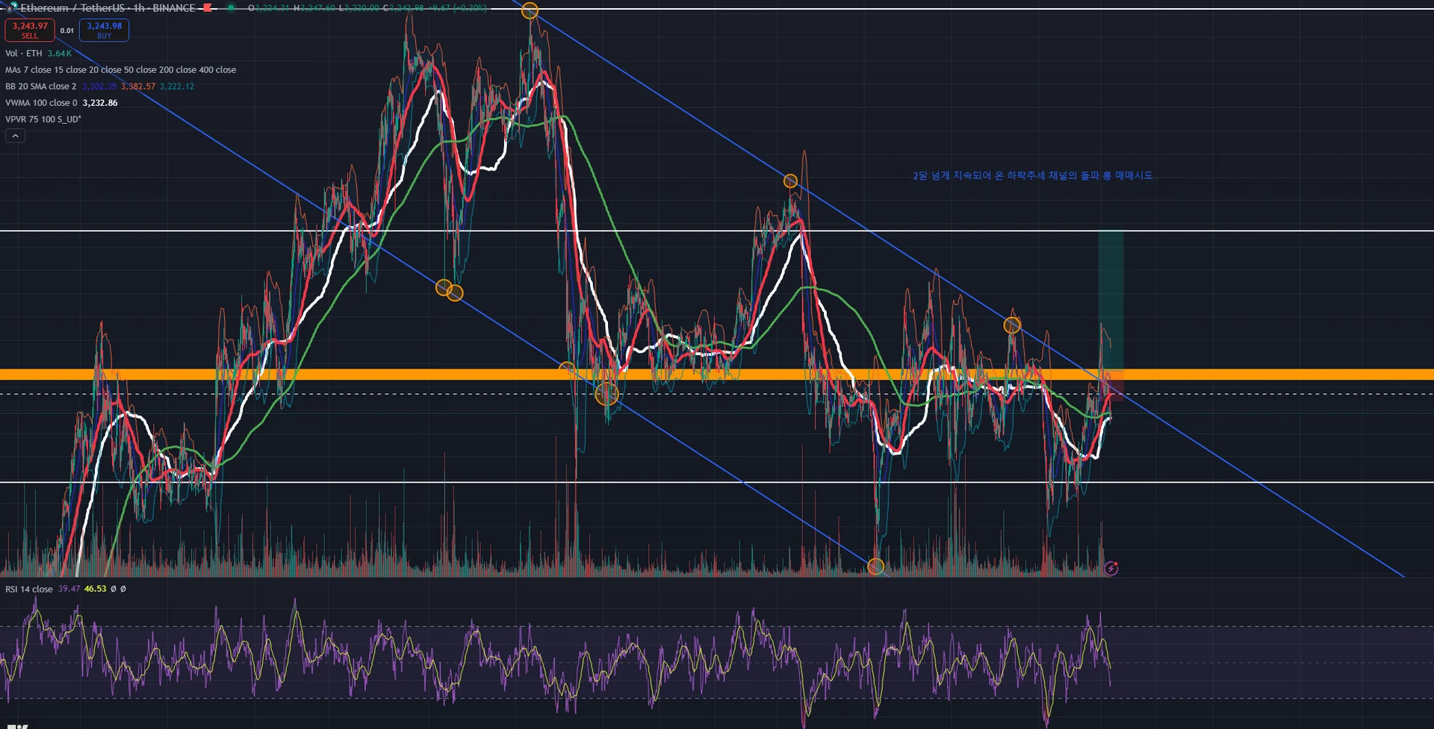This screenshot has width=1434, height=729.
Task: Click the RSI value 39.47
Action: pyautogui.click(x=69, y=589)
